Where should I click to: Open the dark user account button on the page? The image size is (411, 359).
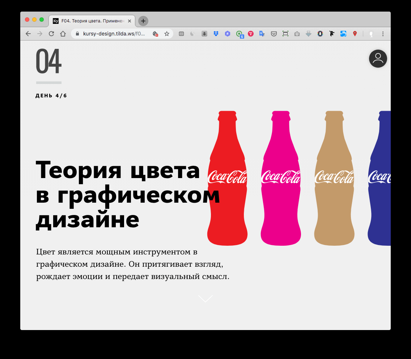[x=378, y=59]
